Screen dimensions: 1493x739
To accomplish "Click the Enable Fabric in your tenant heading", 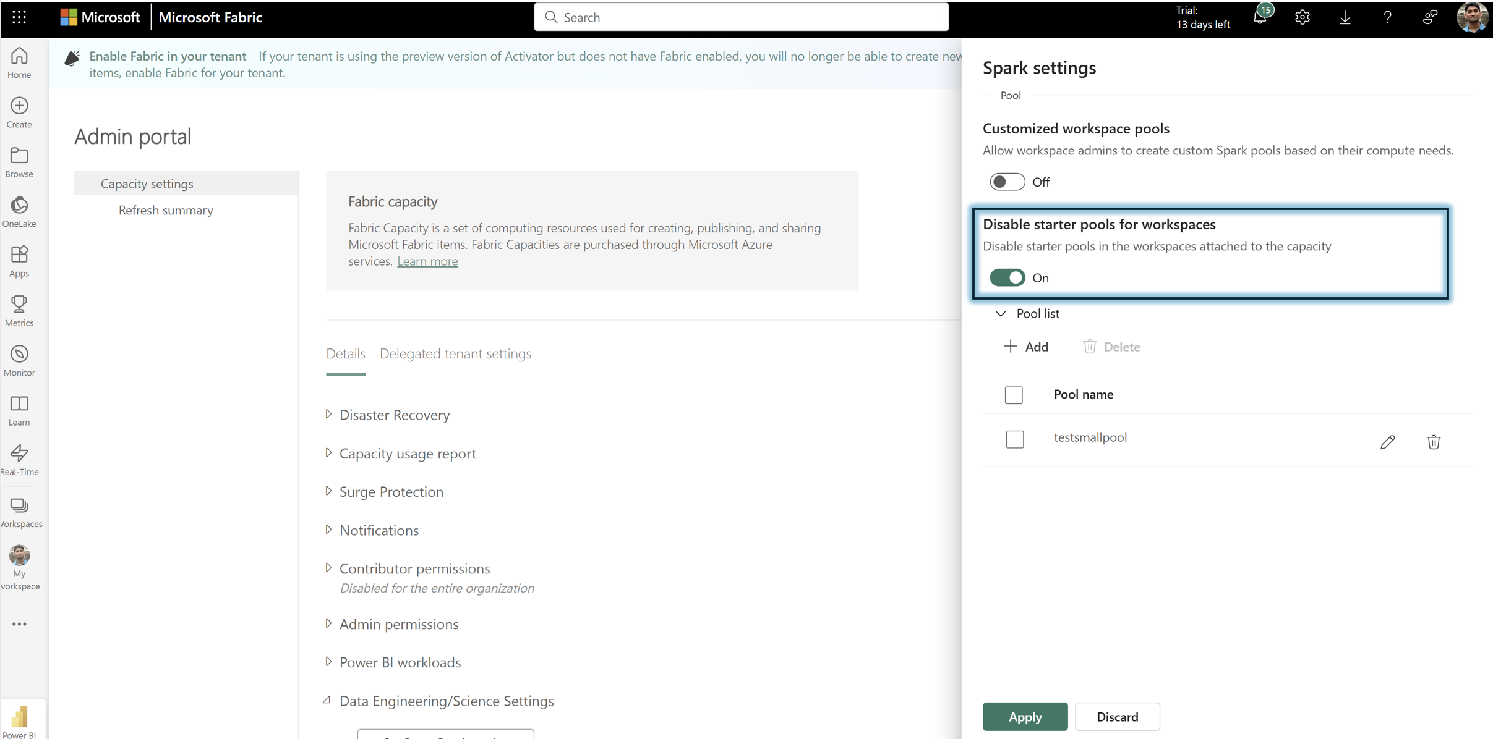I will [x=168, y=56].
